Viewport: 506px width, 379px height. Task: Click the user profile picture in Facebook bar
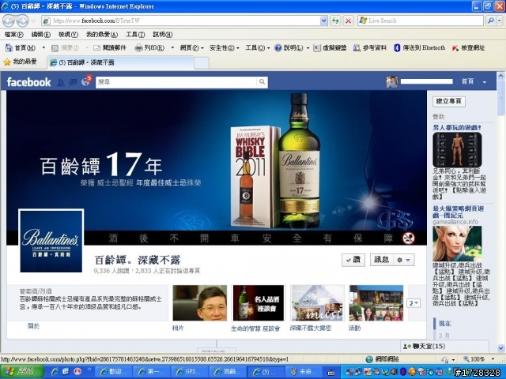392,82
